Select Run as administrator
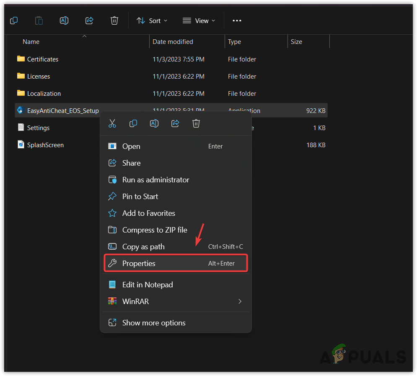 pos(176,180)
